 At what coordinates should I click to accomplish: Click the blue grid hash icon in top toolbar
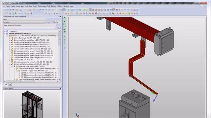click(111, 10)
